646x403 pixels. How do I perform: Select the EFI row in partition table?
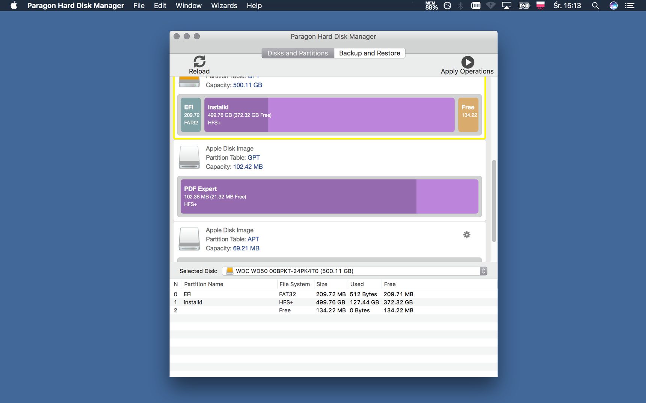(x=334, y=294)
